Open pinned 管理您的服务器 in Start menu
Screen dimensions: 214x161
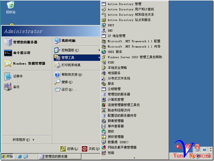tap(27, 42)
